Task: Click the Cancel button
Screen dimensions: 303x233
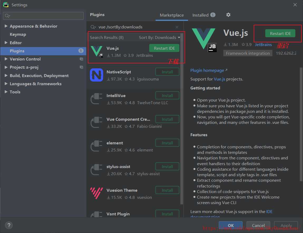Action: coord(258,225)
